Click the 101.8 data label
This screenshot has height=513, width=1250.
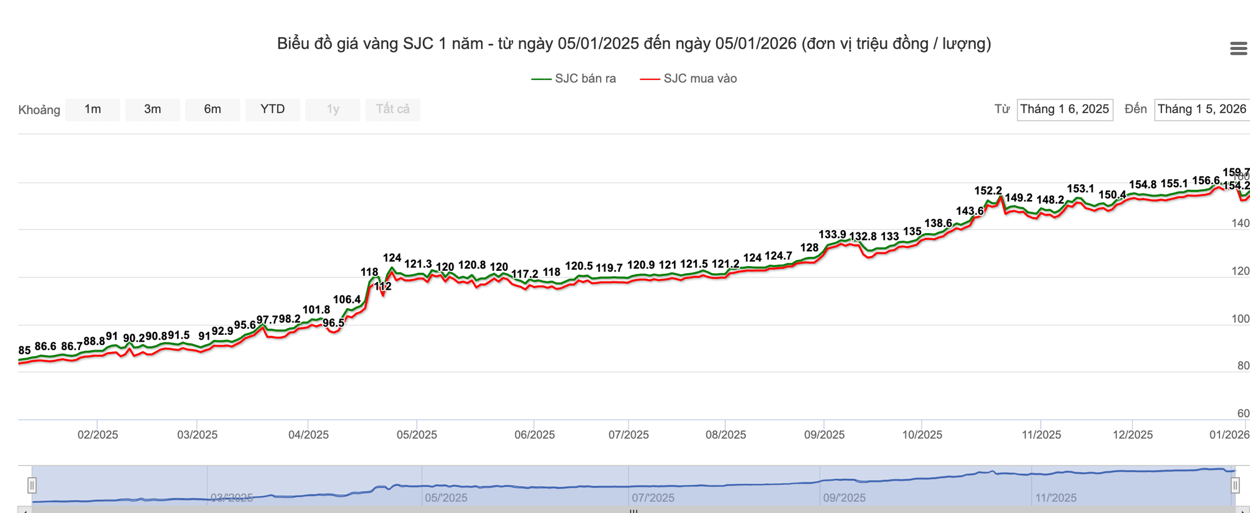pos(316,310)
